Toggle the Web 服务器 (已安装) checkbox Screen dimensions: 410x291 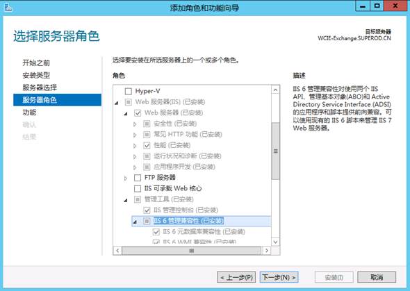click(138, 113)
